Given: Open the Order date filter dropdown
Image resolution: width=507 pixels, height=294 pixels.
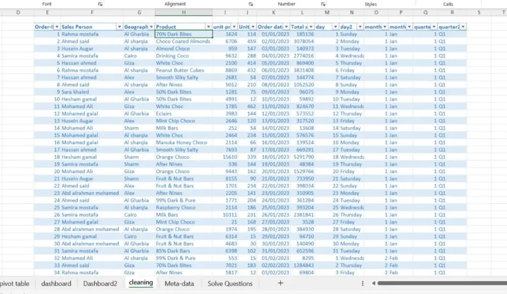Looking at the screenshot, I should click(x=286, y=26).
